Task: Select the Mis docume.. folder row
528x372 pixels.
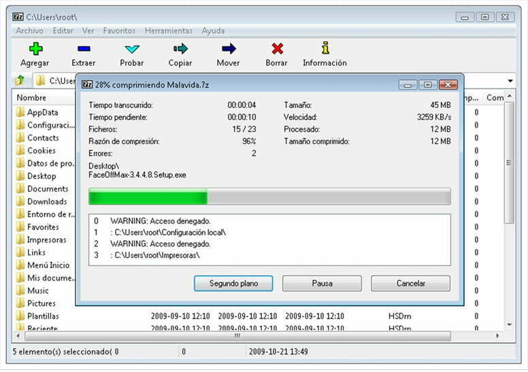Action: pos(45,278)
